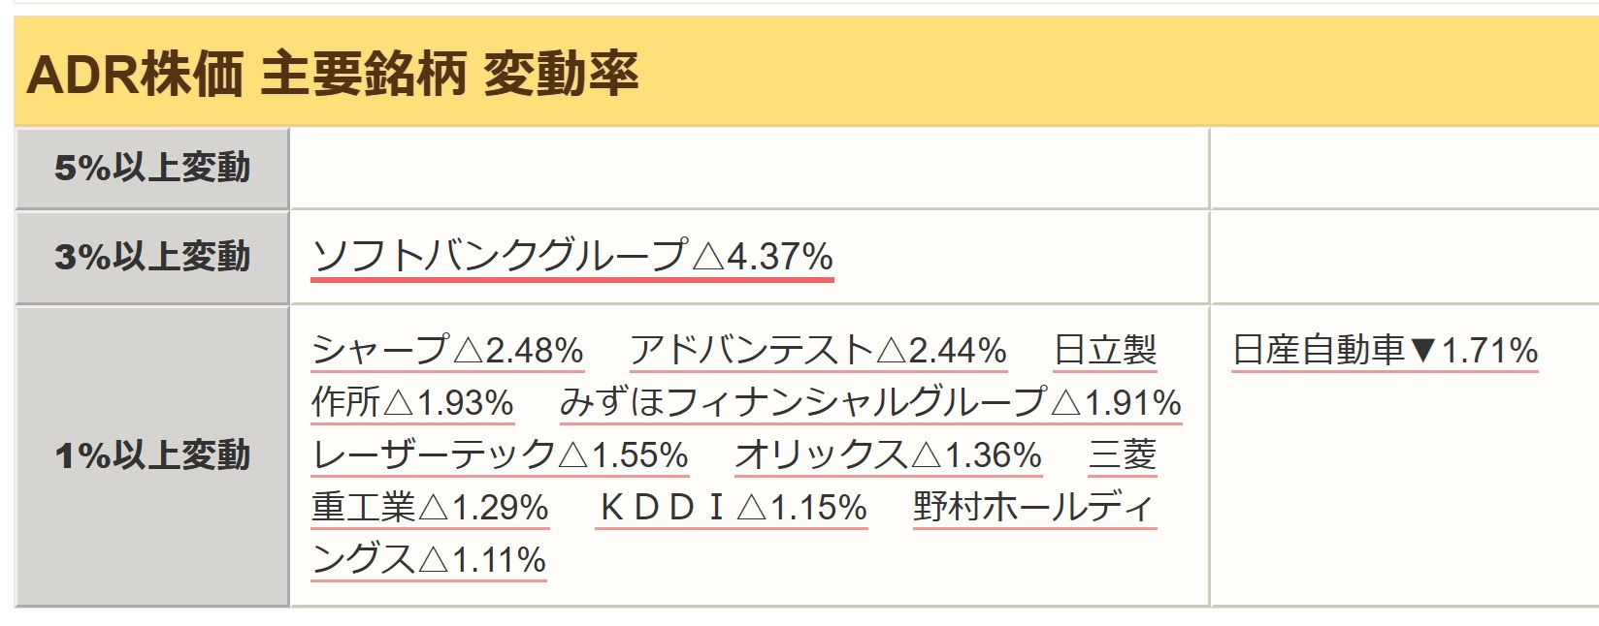Click the 3%以上変動 row header
Viewport: 1599px width, 626px height.
tap(152, 257)
